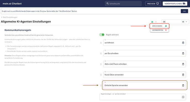190x102 pixels.
Task: Click the Veröffentlichen button
Action: click(175, 4)
